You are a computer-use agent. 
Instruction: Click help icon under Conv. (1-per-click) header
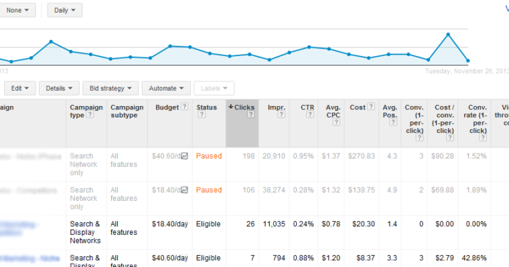[419, 138]
